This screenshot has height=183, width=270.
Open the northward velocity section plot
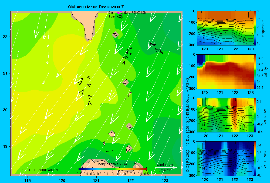(225, 115)
